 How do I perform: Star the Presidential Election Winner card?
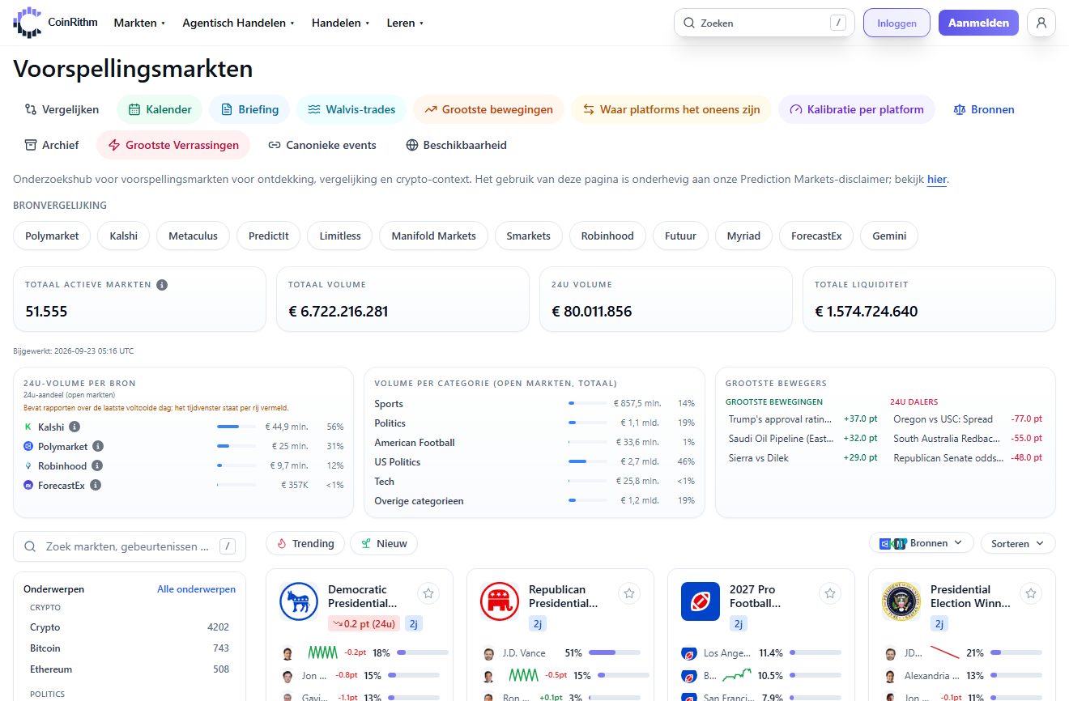point(1031,593)
